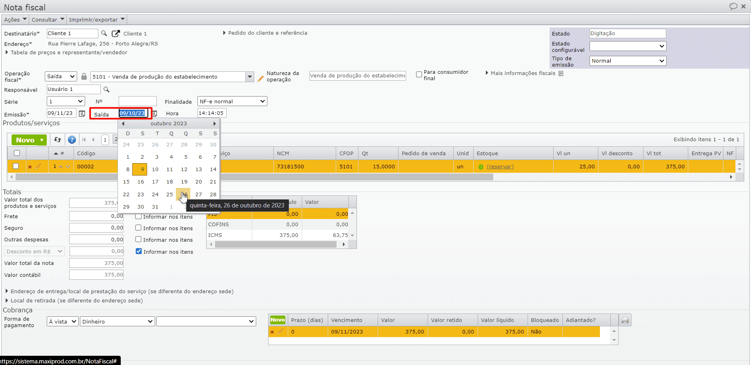This screenshot has width=751, height=365.
Task: Select October 17 in the calendar
Action: pos(155,182)
